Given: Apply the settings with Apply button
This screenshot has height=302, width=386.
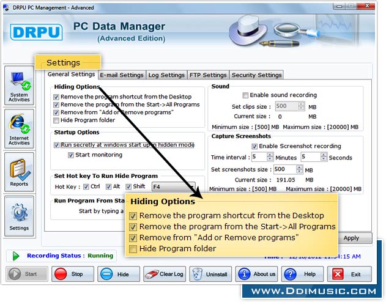Looking at the screenshot, I should pyautogui.click(x=354, y=238).
